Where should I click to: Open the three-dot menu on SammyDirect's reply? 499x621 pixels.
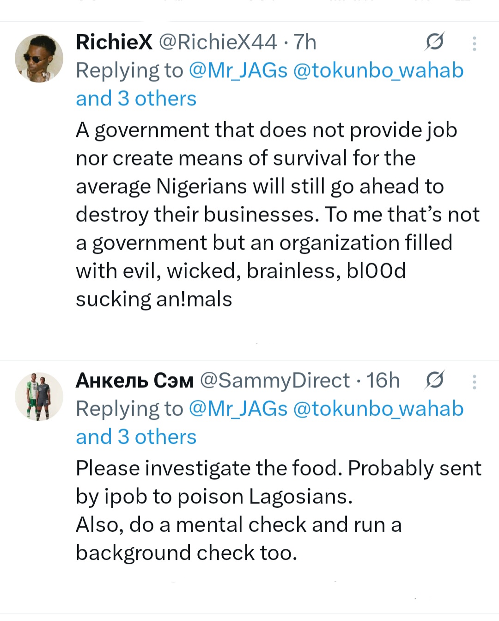474,382
